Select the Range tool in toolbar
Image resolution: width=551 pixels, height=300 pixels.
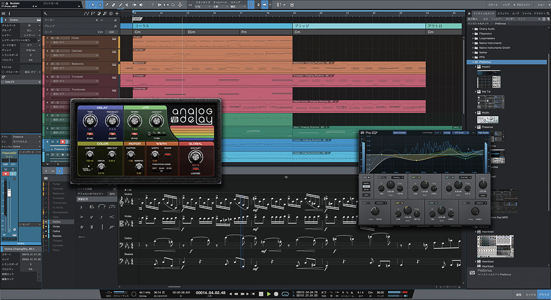tap(100, 5)
